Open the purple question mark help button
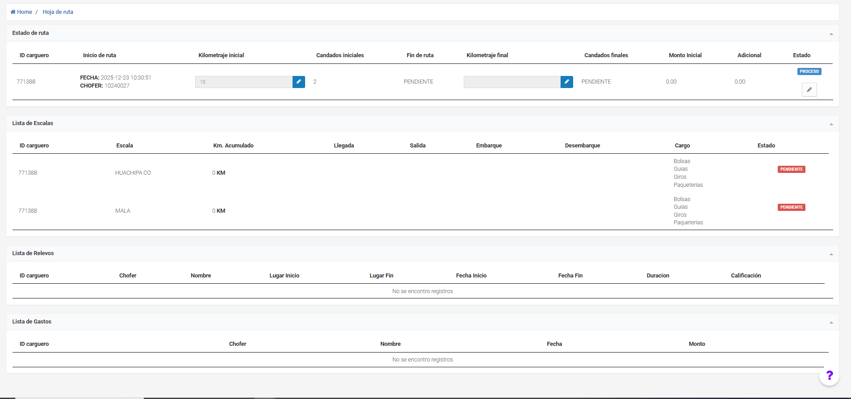The height and width of the screenshot is (399, 851). tap(829, 375)
